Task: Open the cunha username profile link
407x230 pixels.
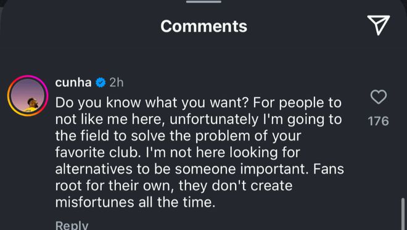Action: [x=73, y=83]
